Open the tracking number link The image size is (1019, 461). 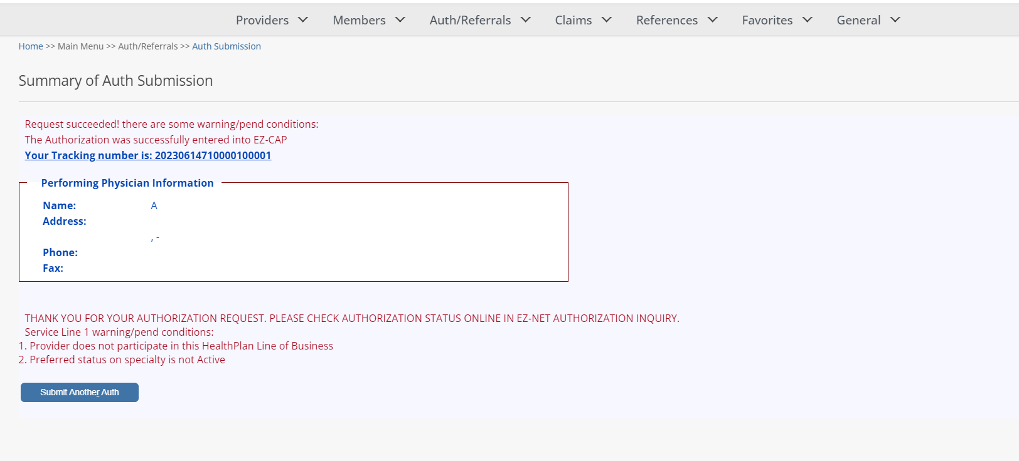(148, 155)
